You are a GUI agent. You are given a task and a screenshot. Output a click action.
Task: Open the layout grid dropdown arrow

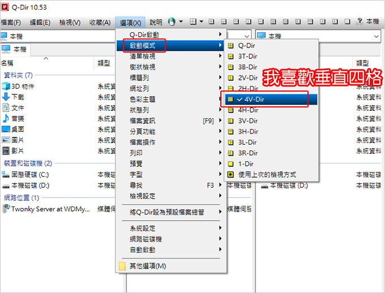pos(202,21)
